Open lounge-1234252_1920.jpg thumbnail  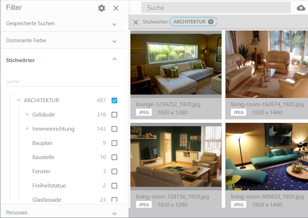pyautogui.click(x=176, y=64)
